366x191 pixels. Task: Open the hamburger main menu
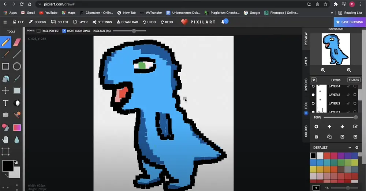click(x=5, y=22)
